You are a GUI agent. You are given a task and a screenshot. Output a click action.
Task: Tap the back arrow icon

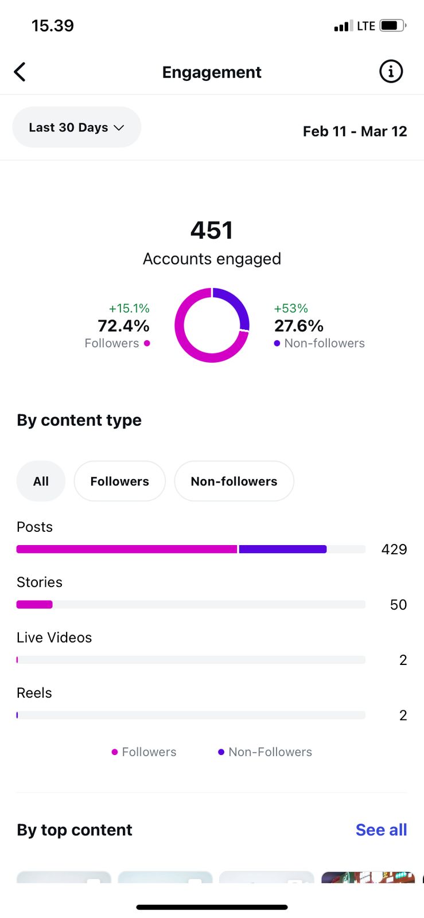point(20,72)
